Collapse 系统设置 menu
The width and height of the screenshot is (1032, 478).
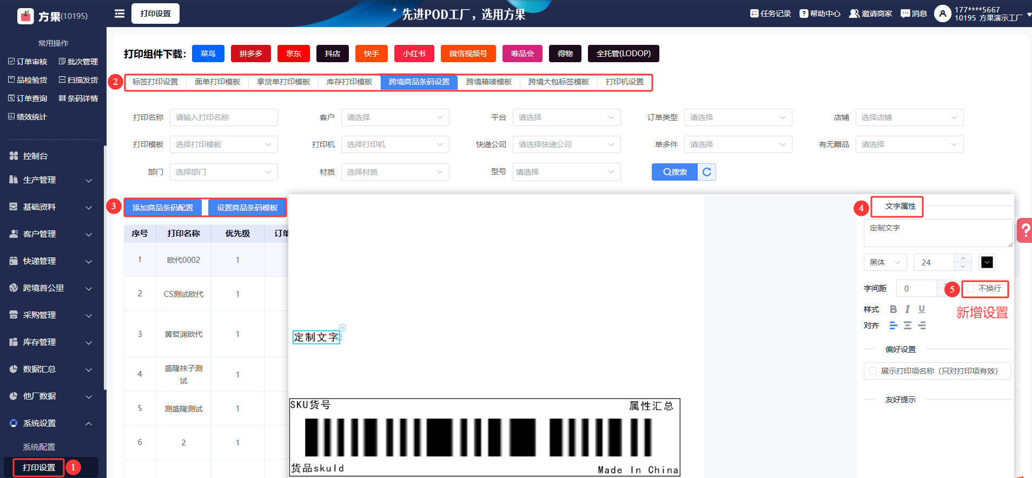(52, 423)
